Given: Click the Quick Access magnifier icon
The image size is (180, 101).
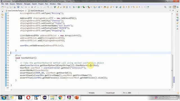Looking at the screenshot, I should tap(165, 7).
